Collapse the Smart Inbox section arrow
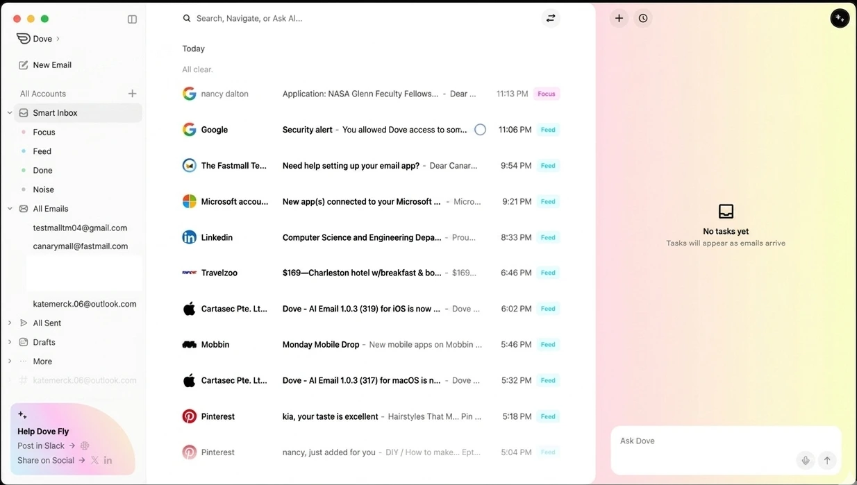 (10, 113)
